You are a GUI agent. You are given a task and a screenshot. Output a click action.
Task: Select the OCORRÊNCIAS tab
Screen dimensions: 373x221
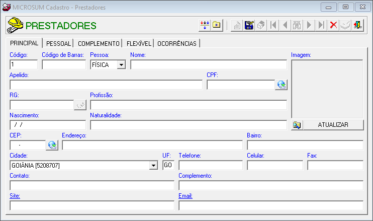[176, 43]
